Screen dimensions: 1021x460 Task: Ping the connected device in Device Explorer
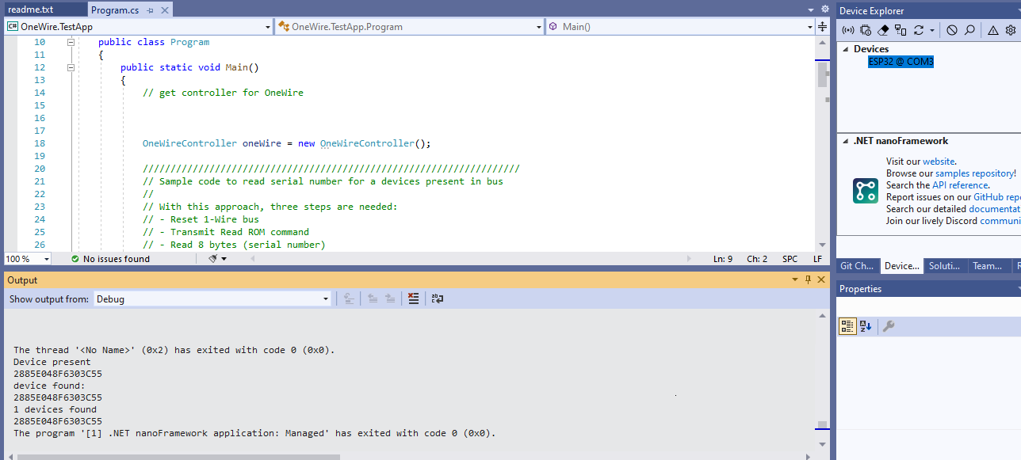847,30
